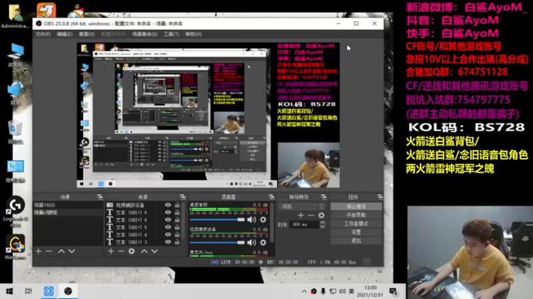The height and width of the screenshot is (299, 533).
Task: Open the 此电脑 desktop icon
Action: coord(15,55)
